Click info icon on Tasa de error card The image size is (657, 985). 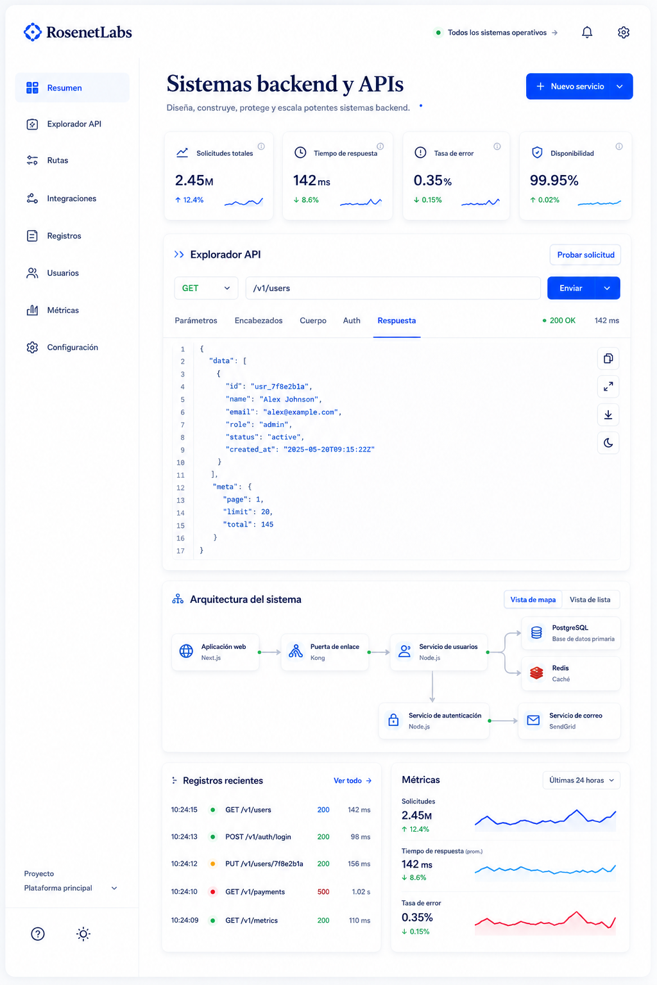tap(497, 146)
